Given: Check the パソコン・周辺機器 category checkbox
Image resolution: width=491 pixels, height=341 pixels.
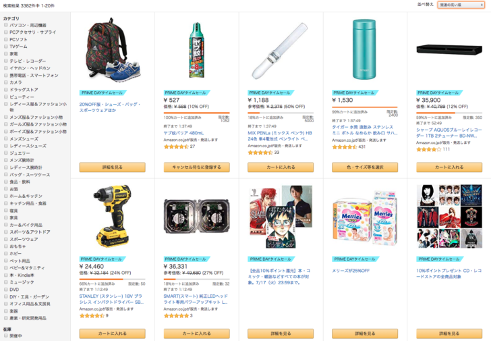Looking at the screenshot, I should click(5, 25).
